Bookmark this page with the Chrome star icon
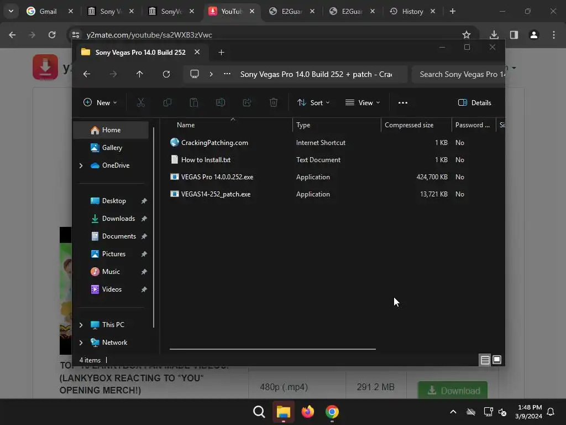This screenshot has height=425, width=566. point(467,35)
